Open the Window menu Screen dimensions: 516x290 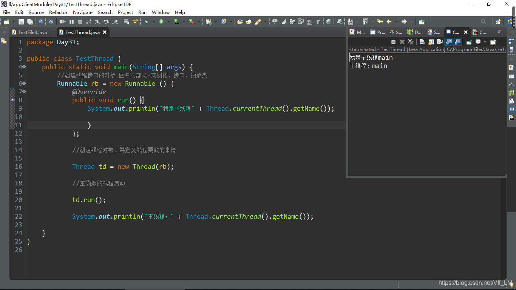click(161, 12)
